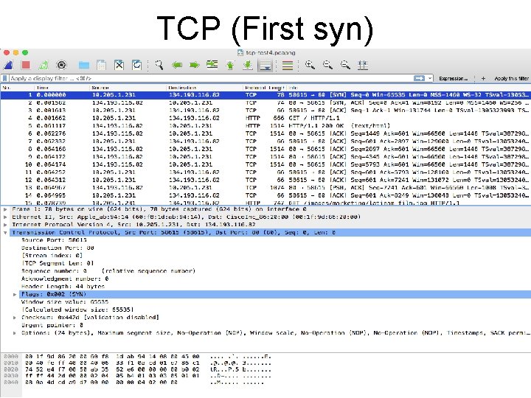The width and height of the screenshot is (531, 398).
Task: Go forward to the next packet
Action: coord(195,65)
